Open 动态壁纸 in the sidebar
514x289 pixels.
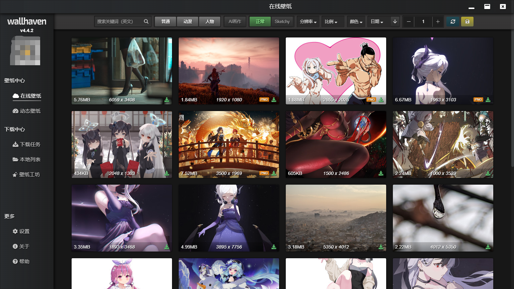click(27, 111)
